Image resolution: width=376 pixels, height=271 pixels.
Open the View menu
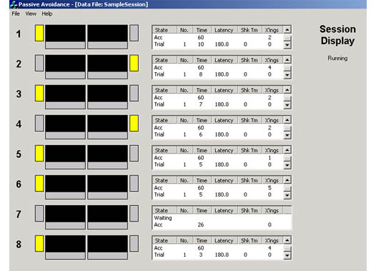(31, 14)
